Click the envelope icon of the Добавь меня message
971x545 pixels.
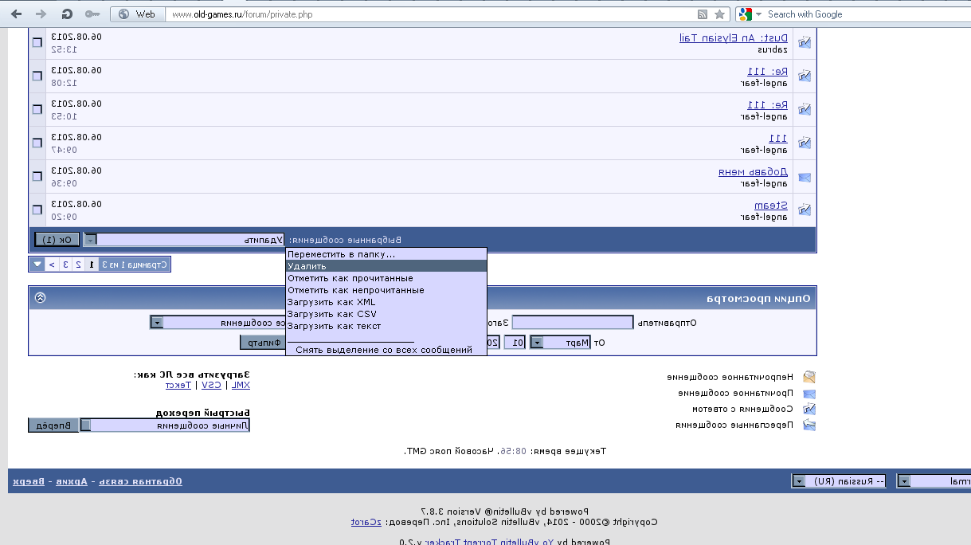[x=805, y=177]
